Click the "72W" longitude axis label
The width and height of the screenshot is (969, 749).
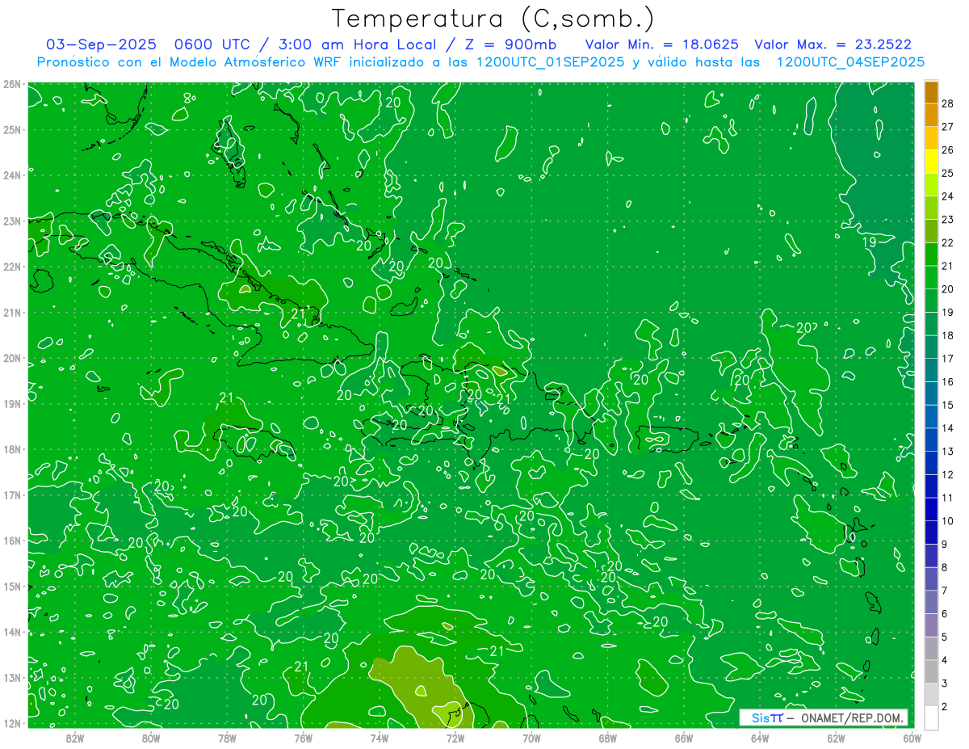[x=455, y=737]
